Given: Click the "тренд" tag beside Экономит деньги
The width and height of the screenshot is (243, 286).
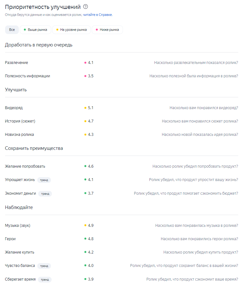Looking at the screenshot, I should pyautogui.click(x=45, y=194).
